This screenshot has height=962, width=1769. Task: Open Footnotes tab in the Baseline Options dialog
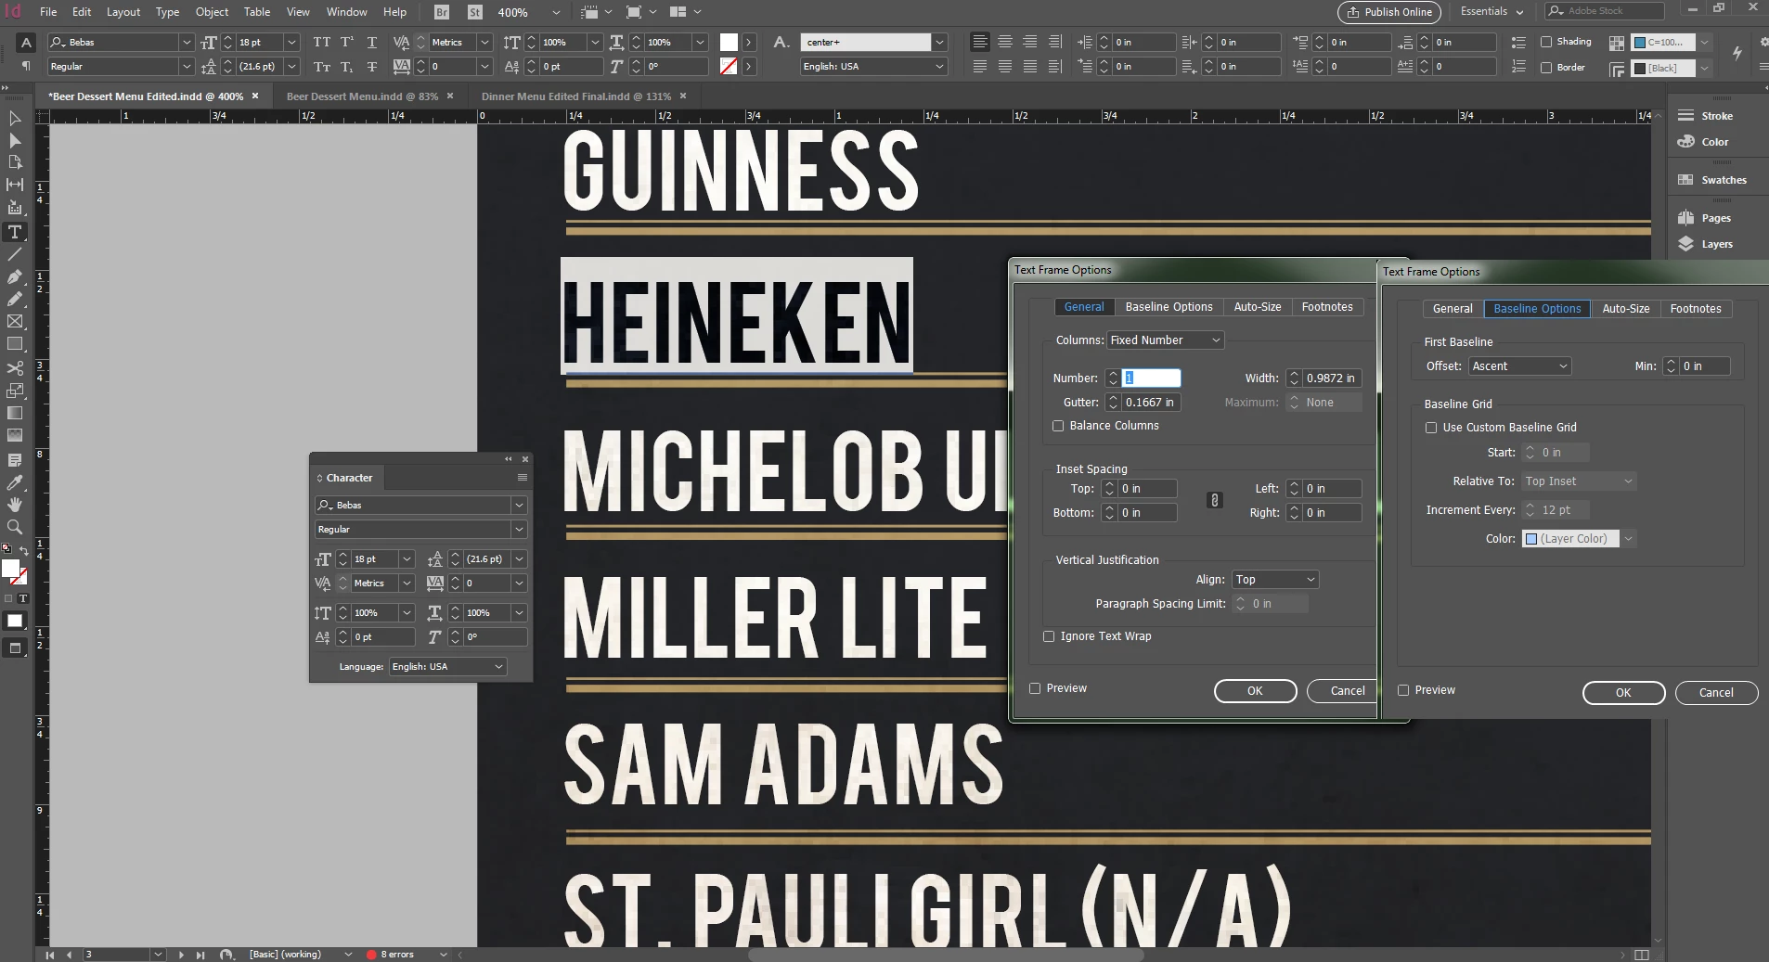tap(1696, 309)
